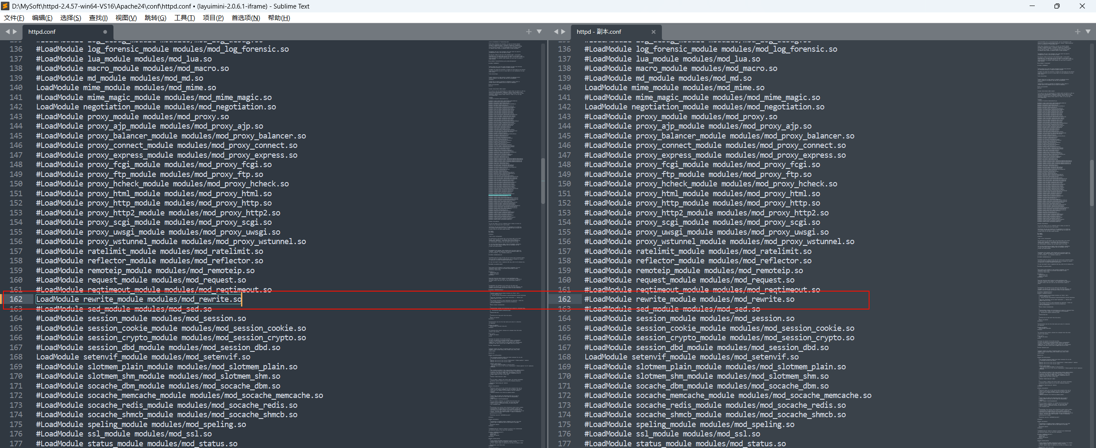Click LoadModule setenvif_module line in left pane
The image size is (1096, 448).
pos(143,357)
